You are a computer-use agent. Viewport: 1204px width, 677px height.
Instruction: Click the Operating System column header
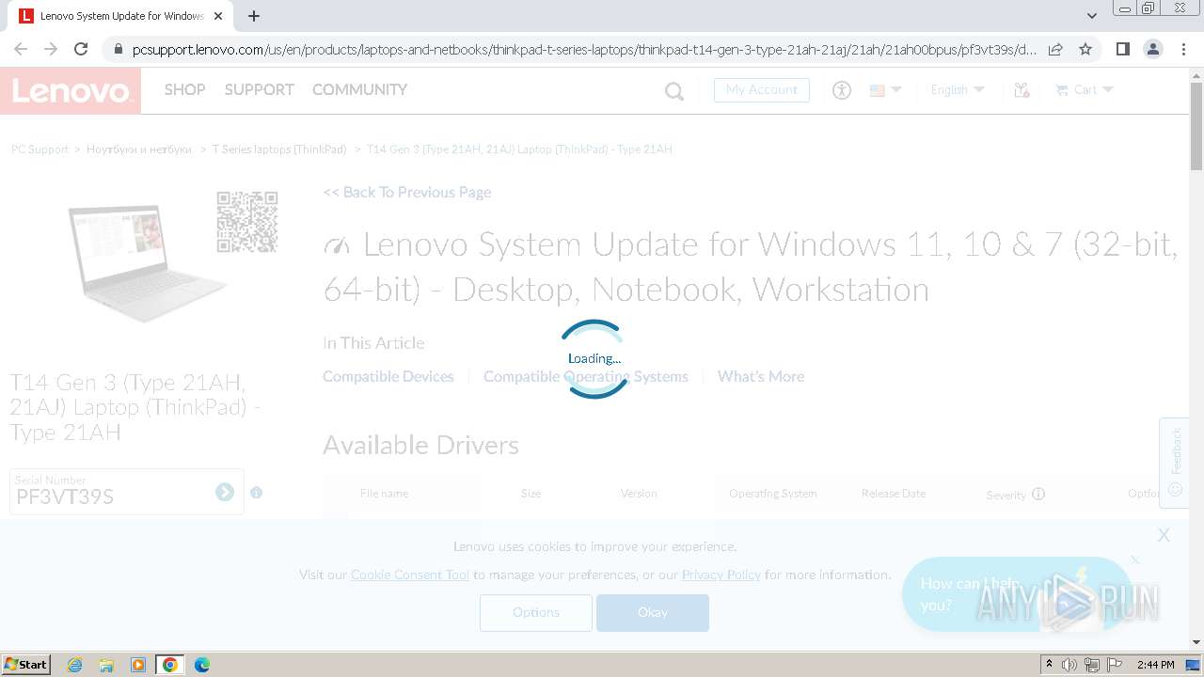pyautogui.click(x=773, y=494)
